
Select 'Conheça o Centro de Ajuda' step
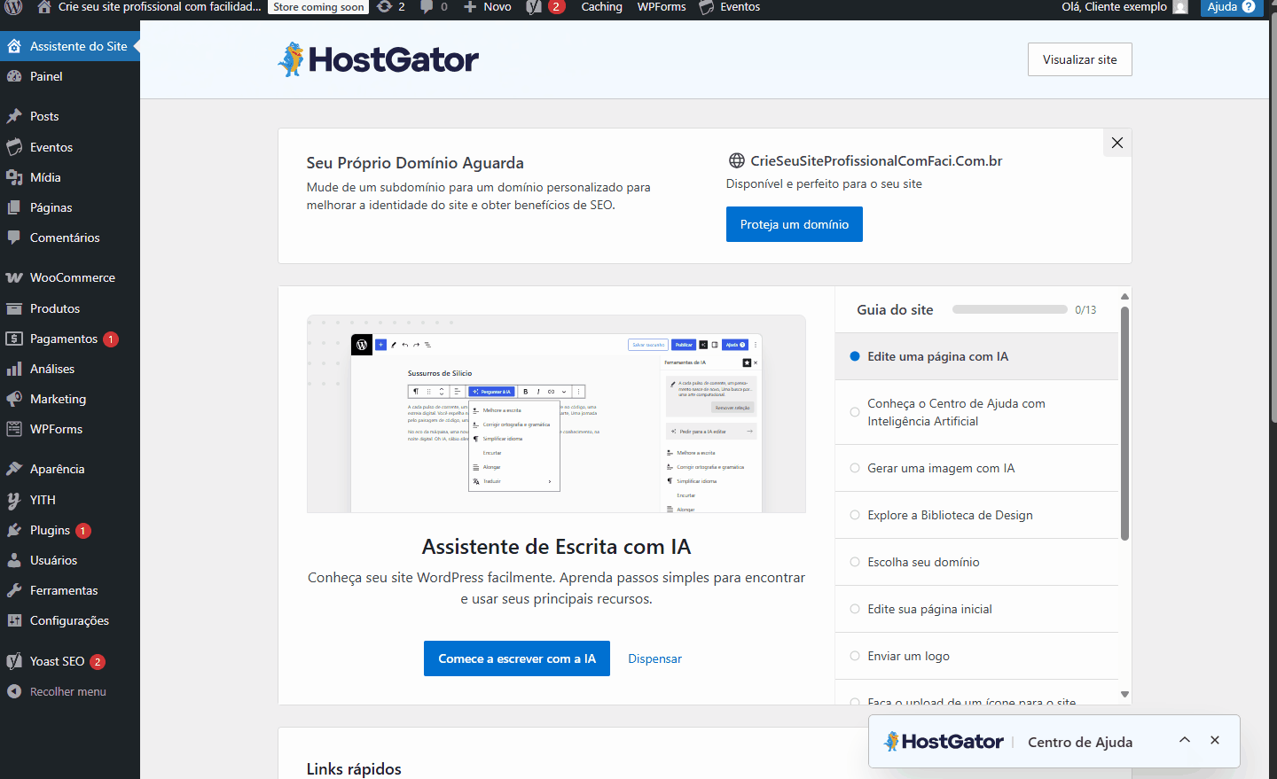(x=976, y=412)
